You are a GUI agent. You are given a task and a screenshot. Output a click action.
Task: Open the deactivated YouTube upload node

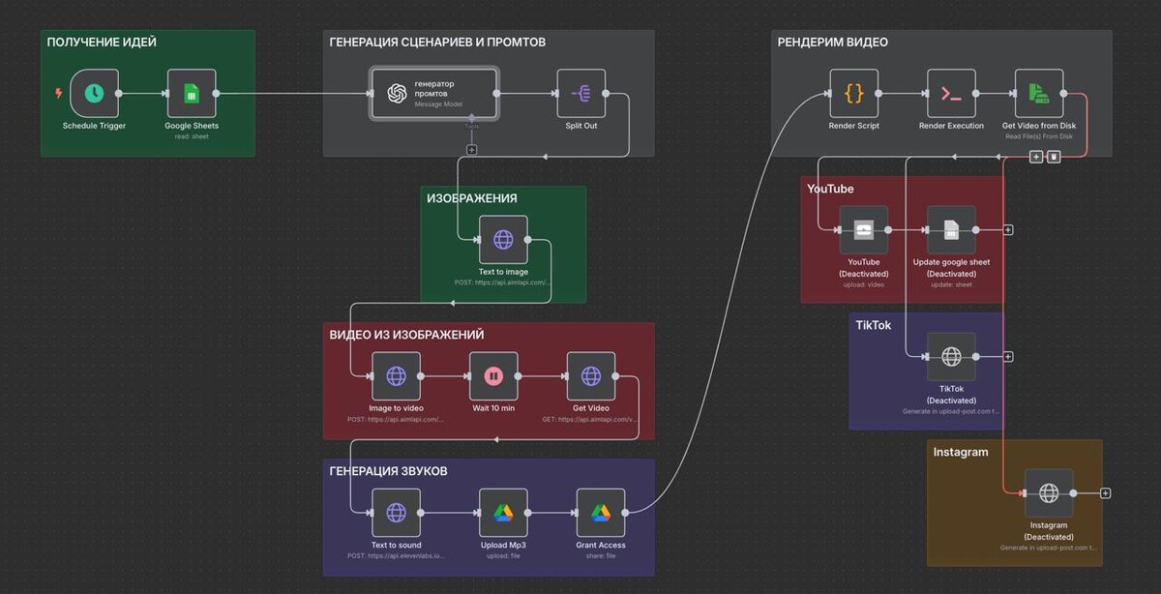click(864, 230)
